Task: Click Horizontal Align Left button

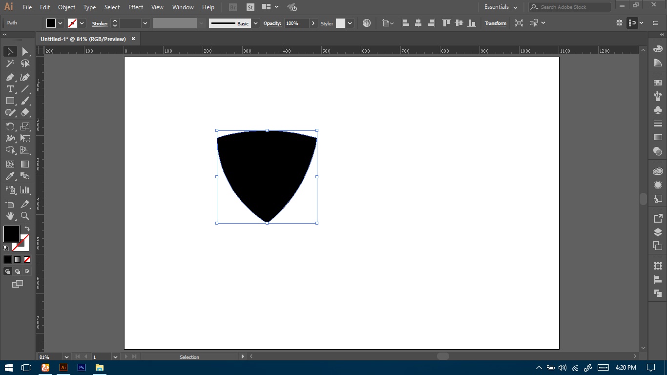Action: (405, 23)
